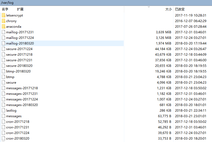Click the sort arrow above size column
Screen dimensions: 212x142
pyautogui.click(x=149, y=7)
